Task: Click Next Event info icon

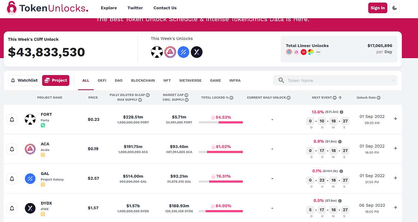Action: (335, 98)
